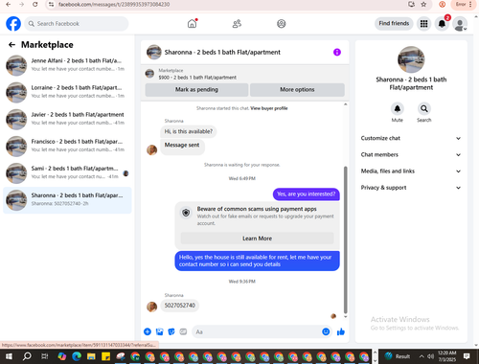Open the Jenne Alfani conversation
Image resolution: width=479 pixels, height=364 pixels.
coord(67,65)
